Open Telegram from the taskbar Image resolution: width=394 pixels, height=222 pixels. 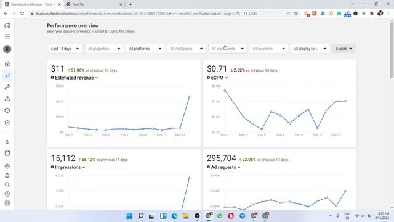[x=242, y=216]
